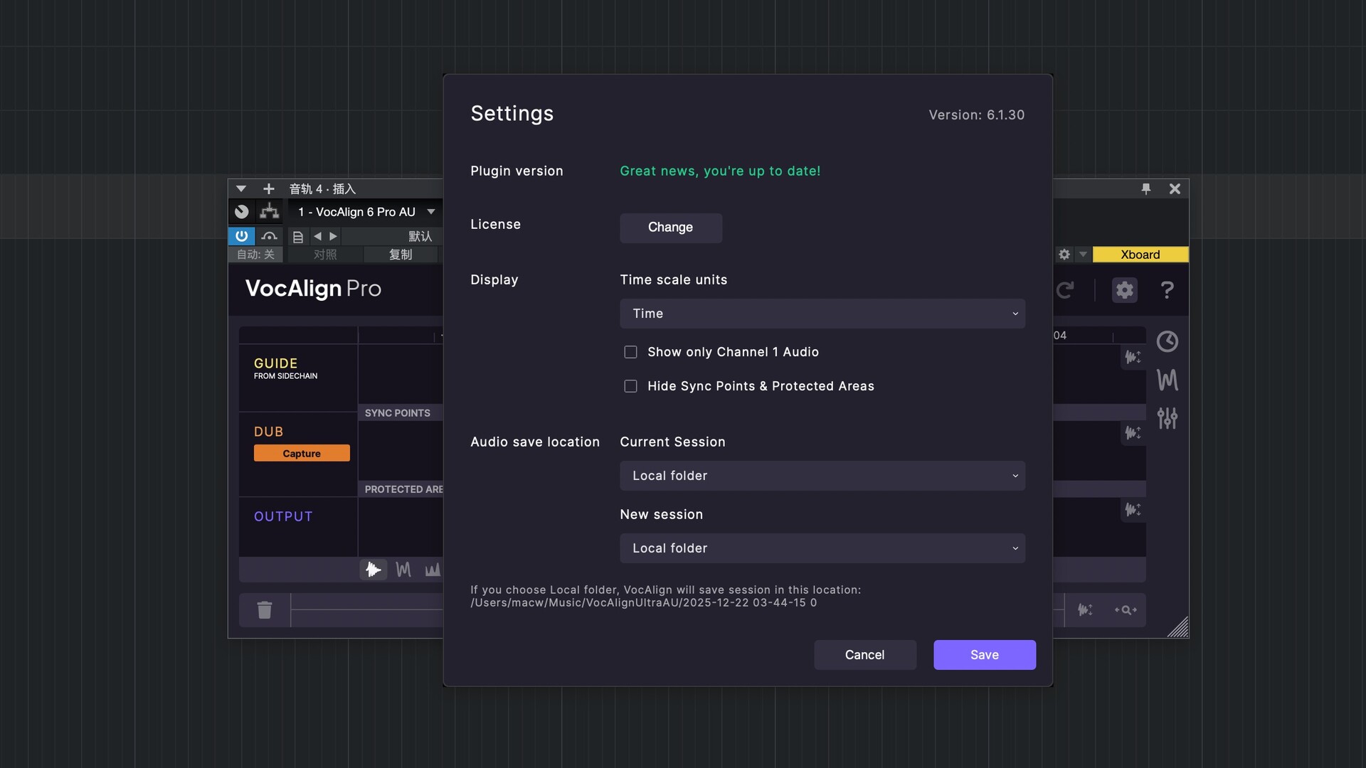Click the horizontal zoom magnifier icon
The image size is (1366, 768).
pos(1126,610)
